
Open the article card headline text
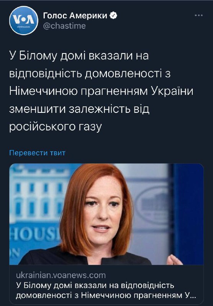click(x=106, y=290)
